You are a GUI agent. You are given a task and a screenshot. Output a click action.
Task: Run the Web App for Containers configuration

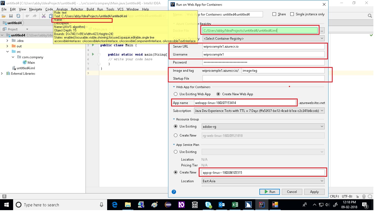[x=269, y=192]
